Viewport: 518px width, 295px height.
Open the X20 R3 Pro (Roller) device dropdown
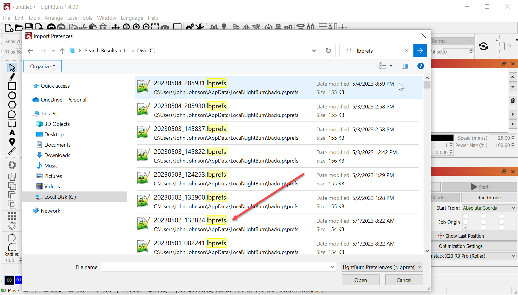474,256
